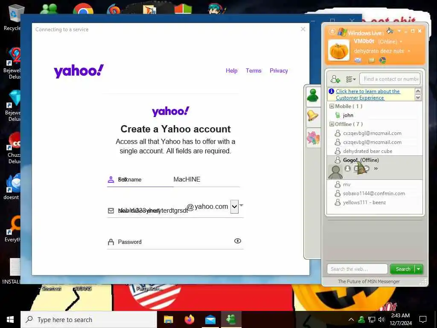Open the Messenger email inbox envelope icon
Screen dimensions: 437x328
pyautogui.click(x=358, y=60)
